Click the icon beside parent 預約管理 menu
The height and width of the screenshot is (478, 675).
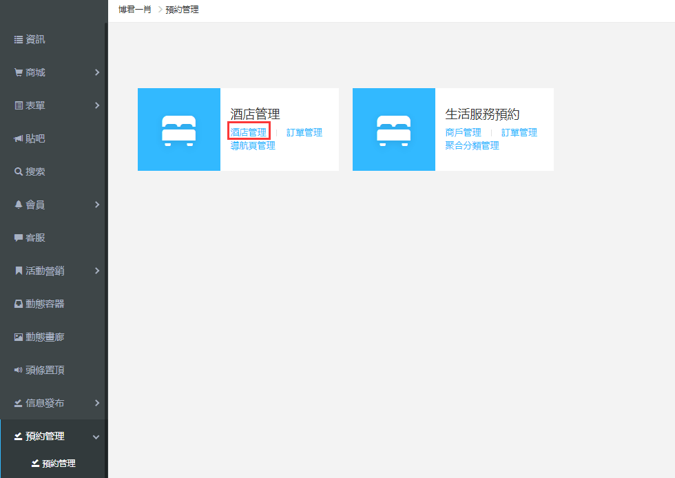pos(19,436)
